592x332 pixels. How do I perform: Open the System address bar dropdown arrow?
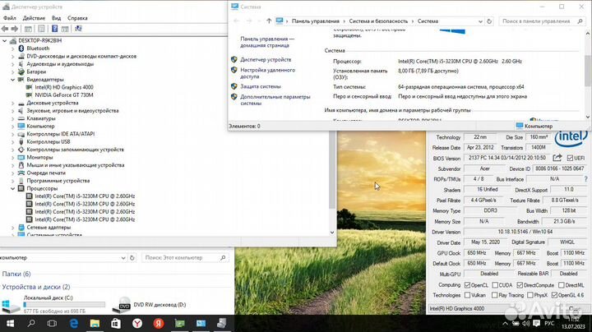480,21
